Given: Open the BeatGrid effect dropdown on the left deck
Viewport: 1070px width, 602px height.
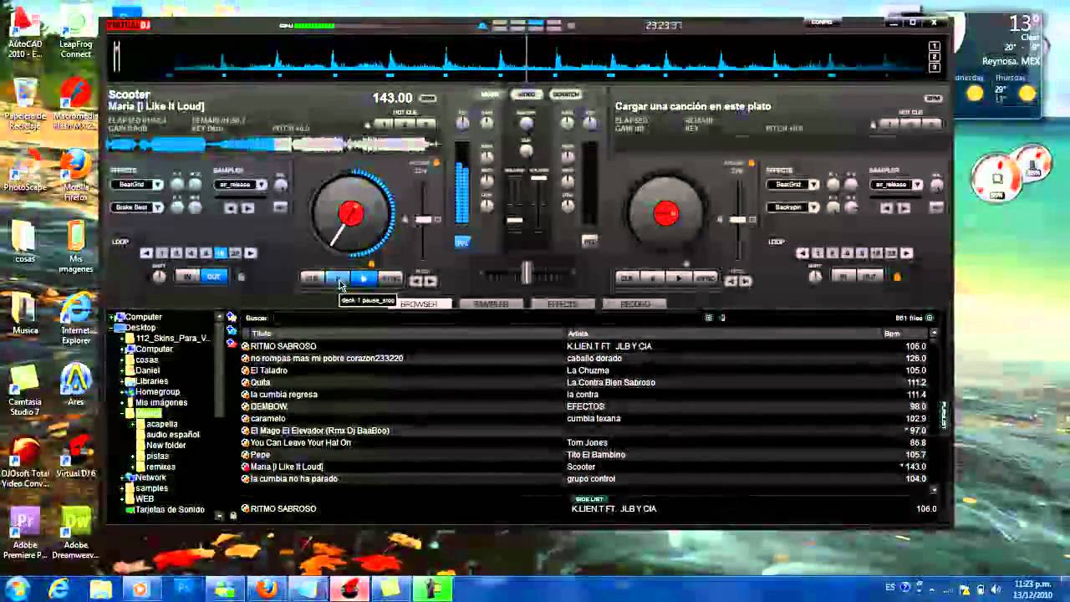Looking at the screenshot, I should (x=157, y=185).
